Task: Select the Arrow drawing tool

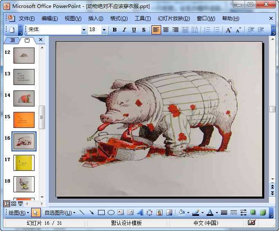Action: (92, 212)
